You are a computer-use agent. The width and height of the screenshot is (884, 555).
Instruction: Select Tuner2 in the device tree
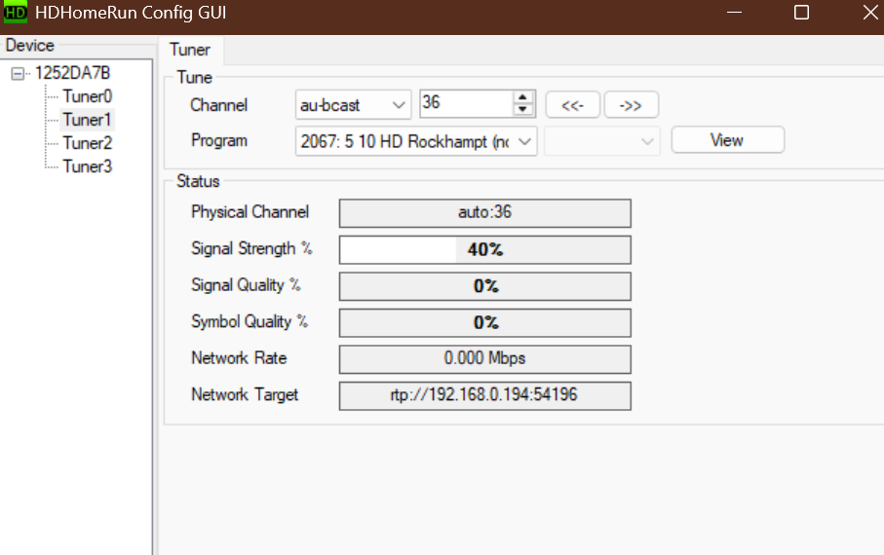[x=87, y=143]
